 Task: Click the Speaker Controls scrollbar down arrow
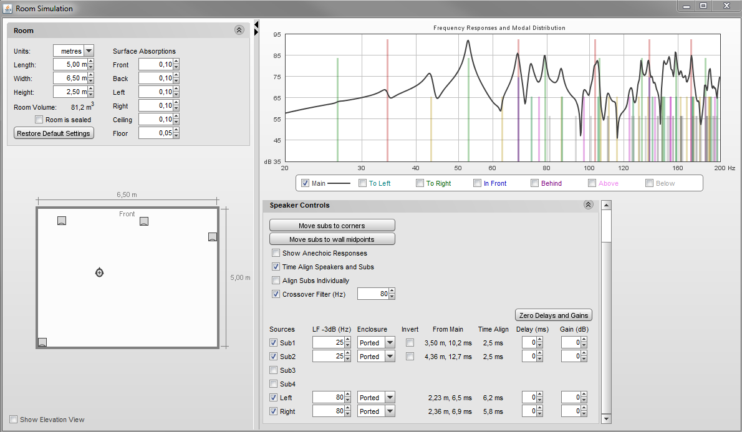606,419
